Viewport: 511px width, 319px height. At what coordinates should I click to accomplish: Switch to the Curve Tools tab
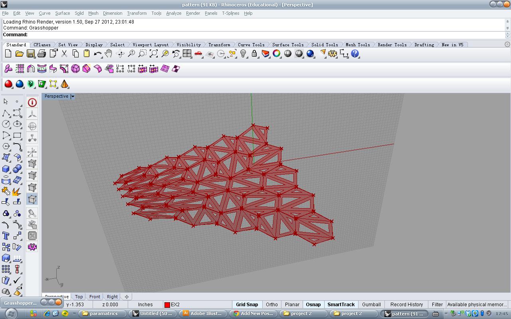(x=251, y=45)
